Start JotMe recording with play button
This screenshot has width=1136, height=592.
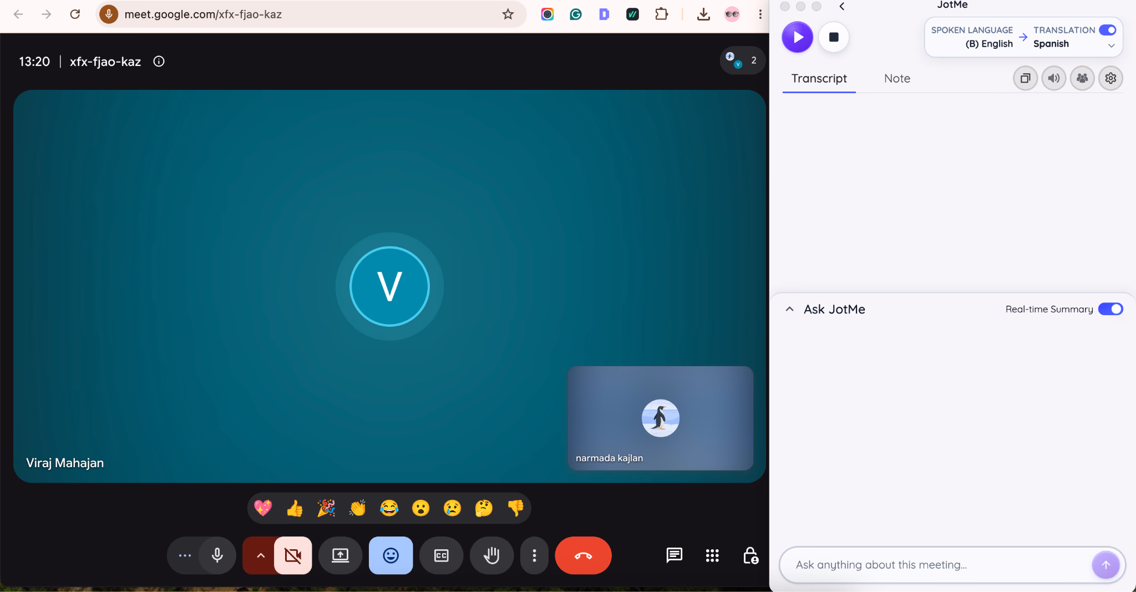(x=798, y=37)
